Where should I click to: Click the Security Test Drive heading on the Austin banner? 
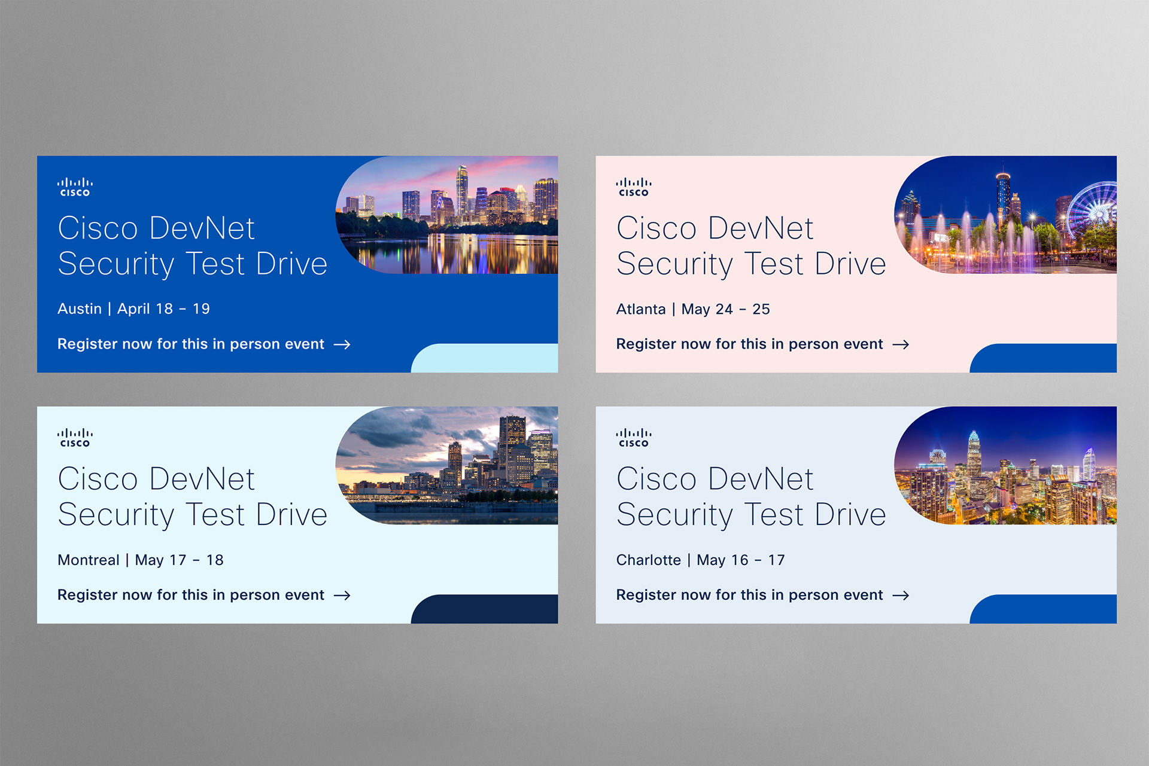(193, 246)
